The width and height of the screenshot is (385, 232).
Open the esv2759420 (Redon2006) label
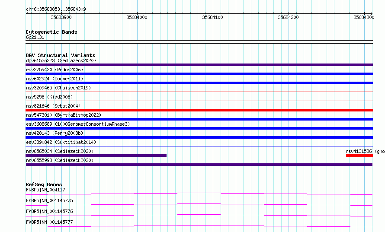(x=55, y=70)
